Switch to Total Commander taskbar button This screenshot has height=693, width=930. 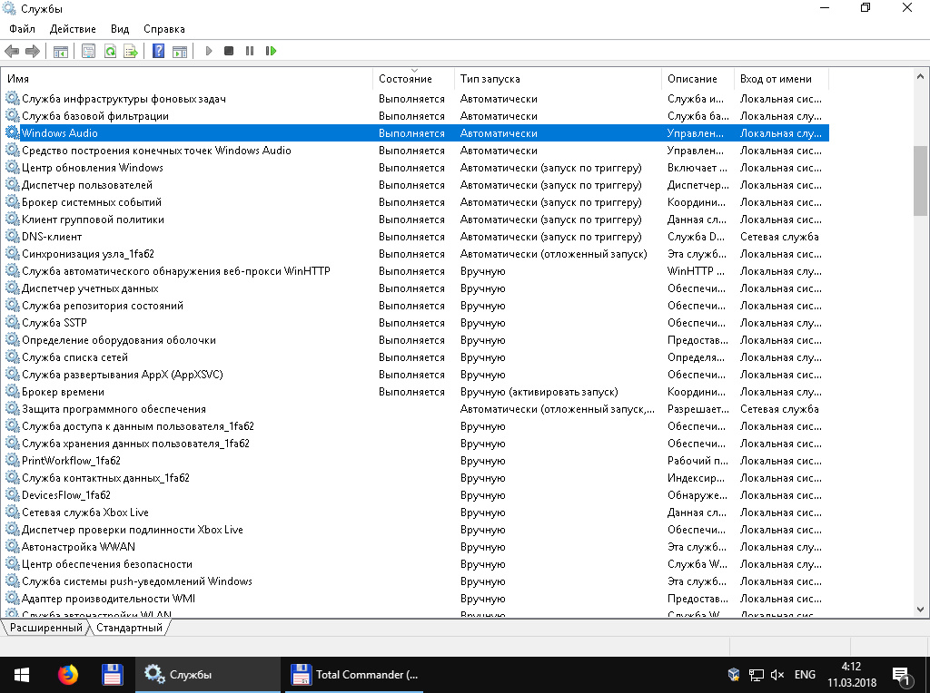[x=354, y=675]
